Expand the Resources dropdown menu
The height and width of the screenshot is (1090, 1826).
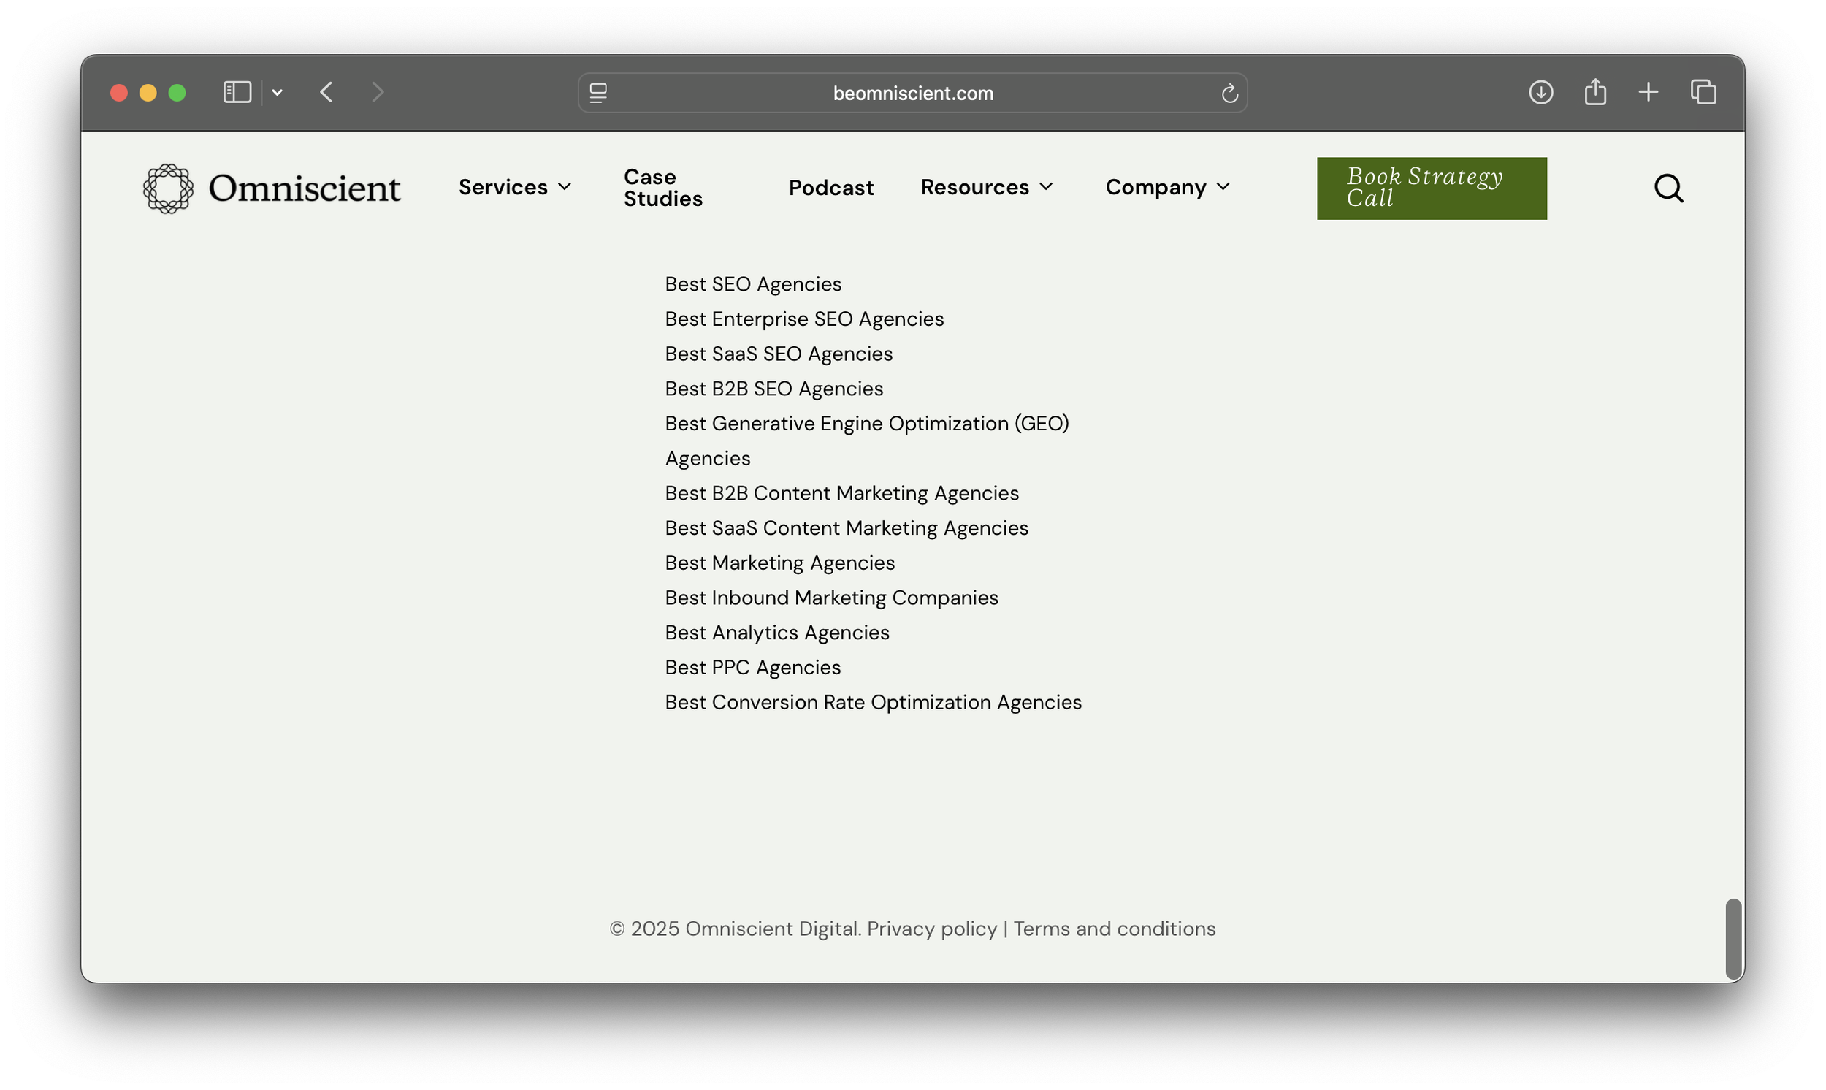(x=987, y=187)
